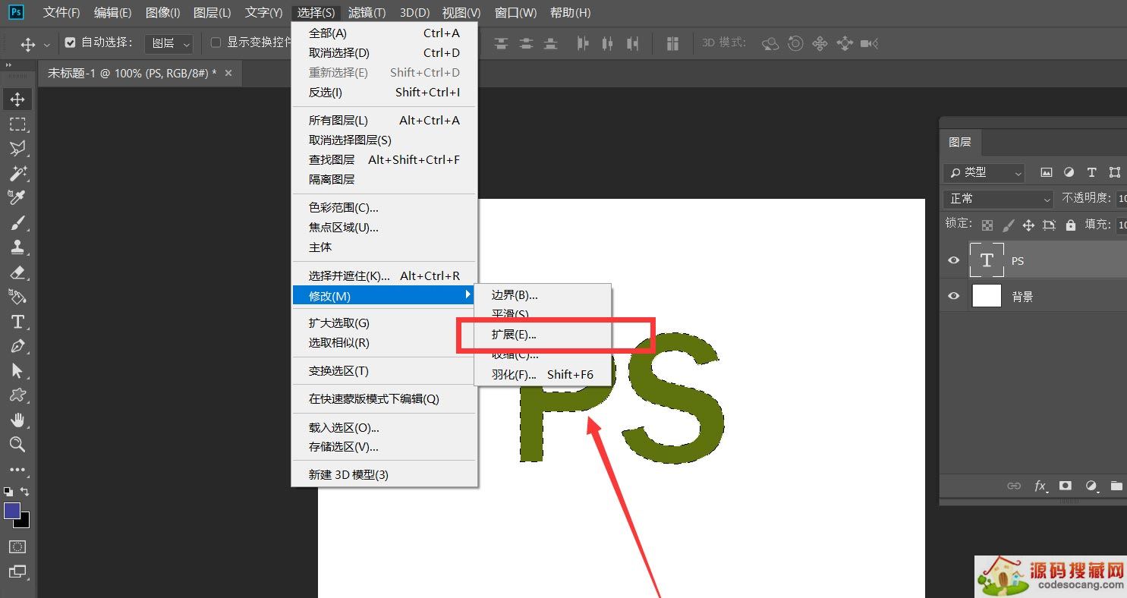Image resolution: width=1127 pixels, height=598 pixels.
Task: Expand the toolbox with the double-arrow
Action: point(9,66)
